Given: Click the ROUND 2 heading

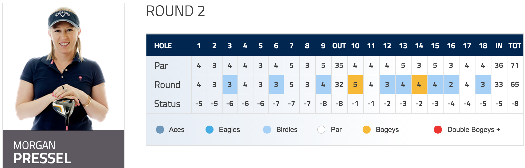Looking at the screenshot, I should coord(175,11).
